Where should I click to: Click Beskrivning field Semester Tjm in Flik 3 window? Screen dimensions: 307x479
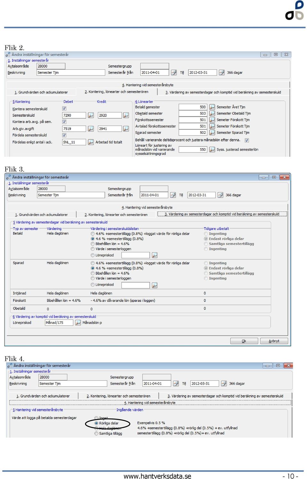click(x=71, y=195)
